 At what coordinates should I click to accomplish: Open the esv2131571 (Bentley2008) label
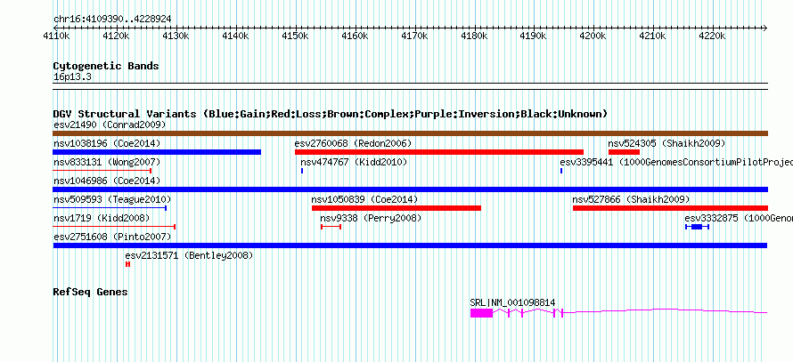[x=189, y=255]
